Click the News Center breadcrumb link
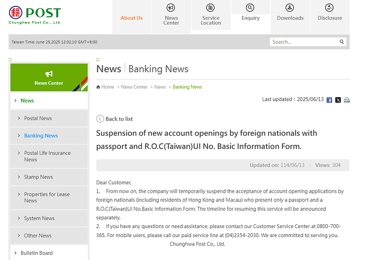The image size is (369, 260). (x=134, y=87)
